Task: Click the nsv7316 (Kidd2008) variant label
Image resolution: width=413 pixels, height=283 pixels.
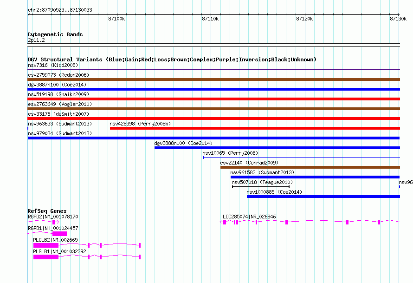Action: [x=53, y=65]
